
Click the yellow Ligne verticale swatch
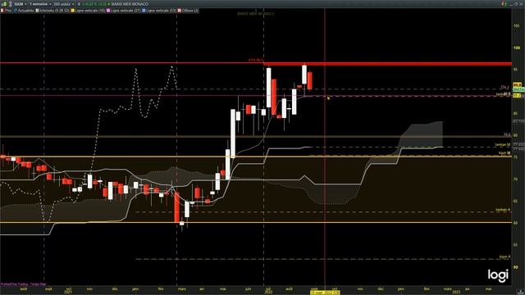click(x=73, y=11)
